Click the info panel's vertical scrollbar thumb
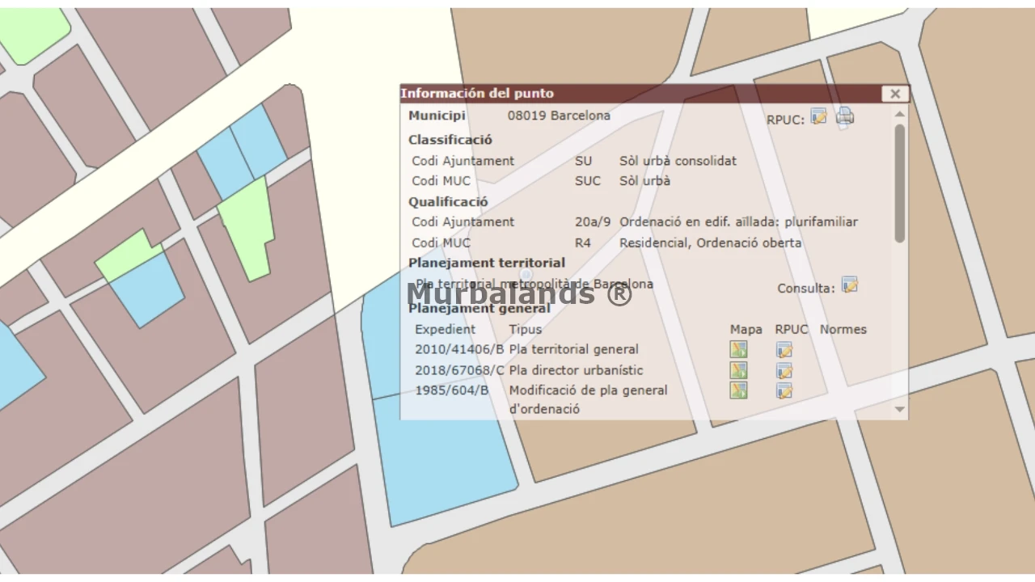The height and width of the screenshot is (582, 1035). point(899,182)
